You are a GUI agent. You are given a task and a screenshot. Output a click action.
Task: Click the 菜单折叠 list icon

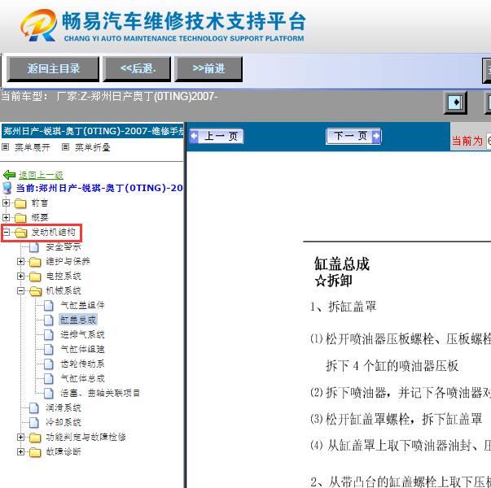pos(65,146)
